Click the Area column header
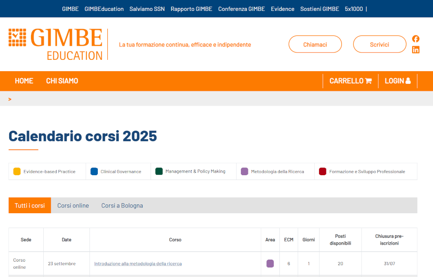 270,240
